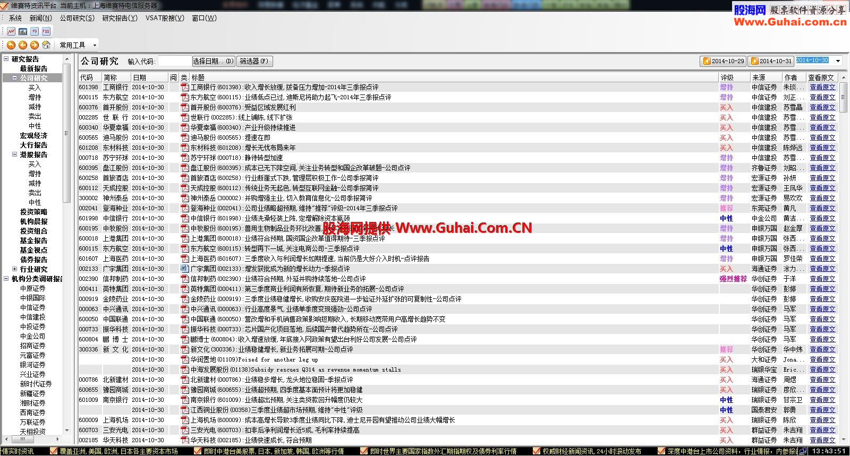Go back with orange left arrow
The image size is (850, 456).
[23, 45]
